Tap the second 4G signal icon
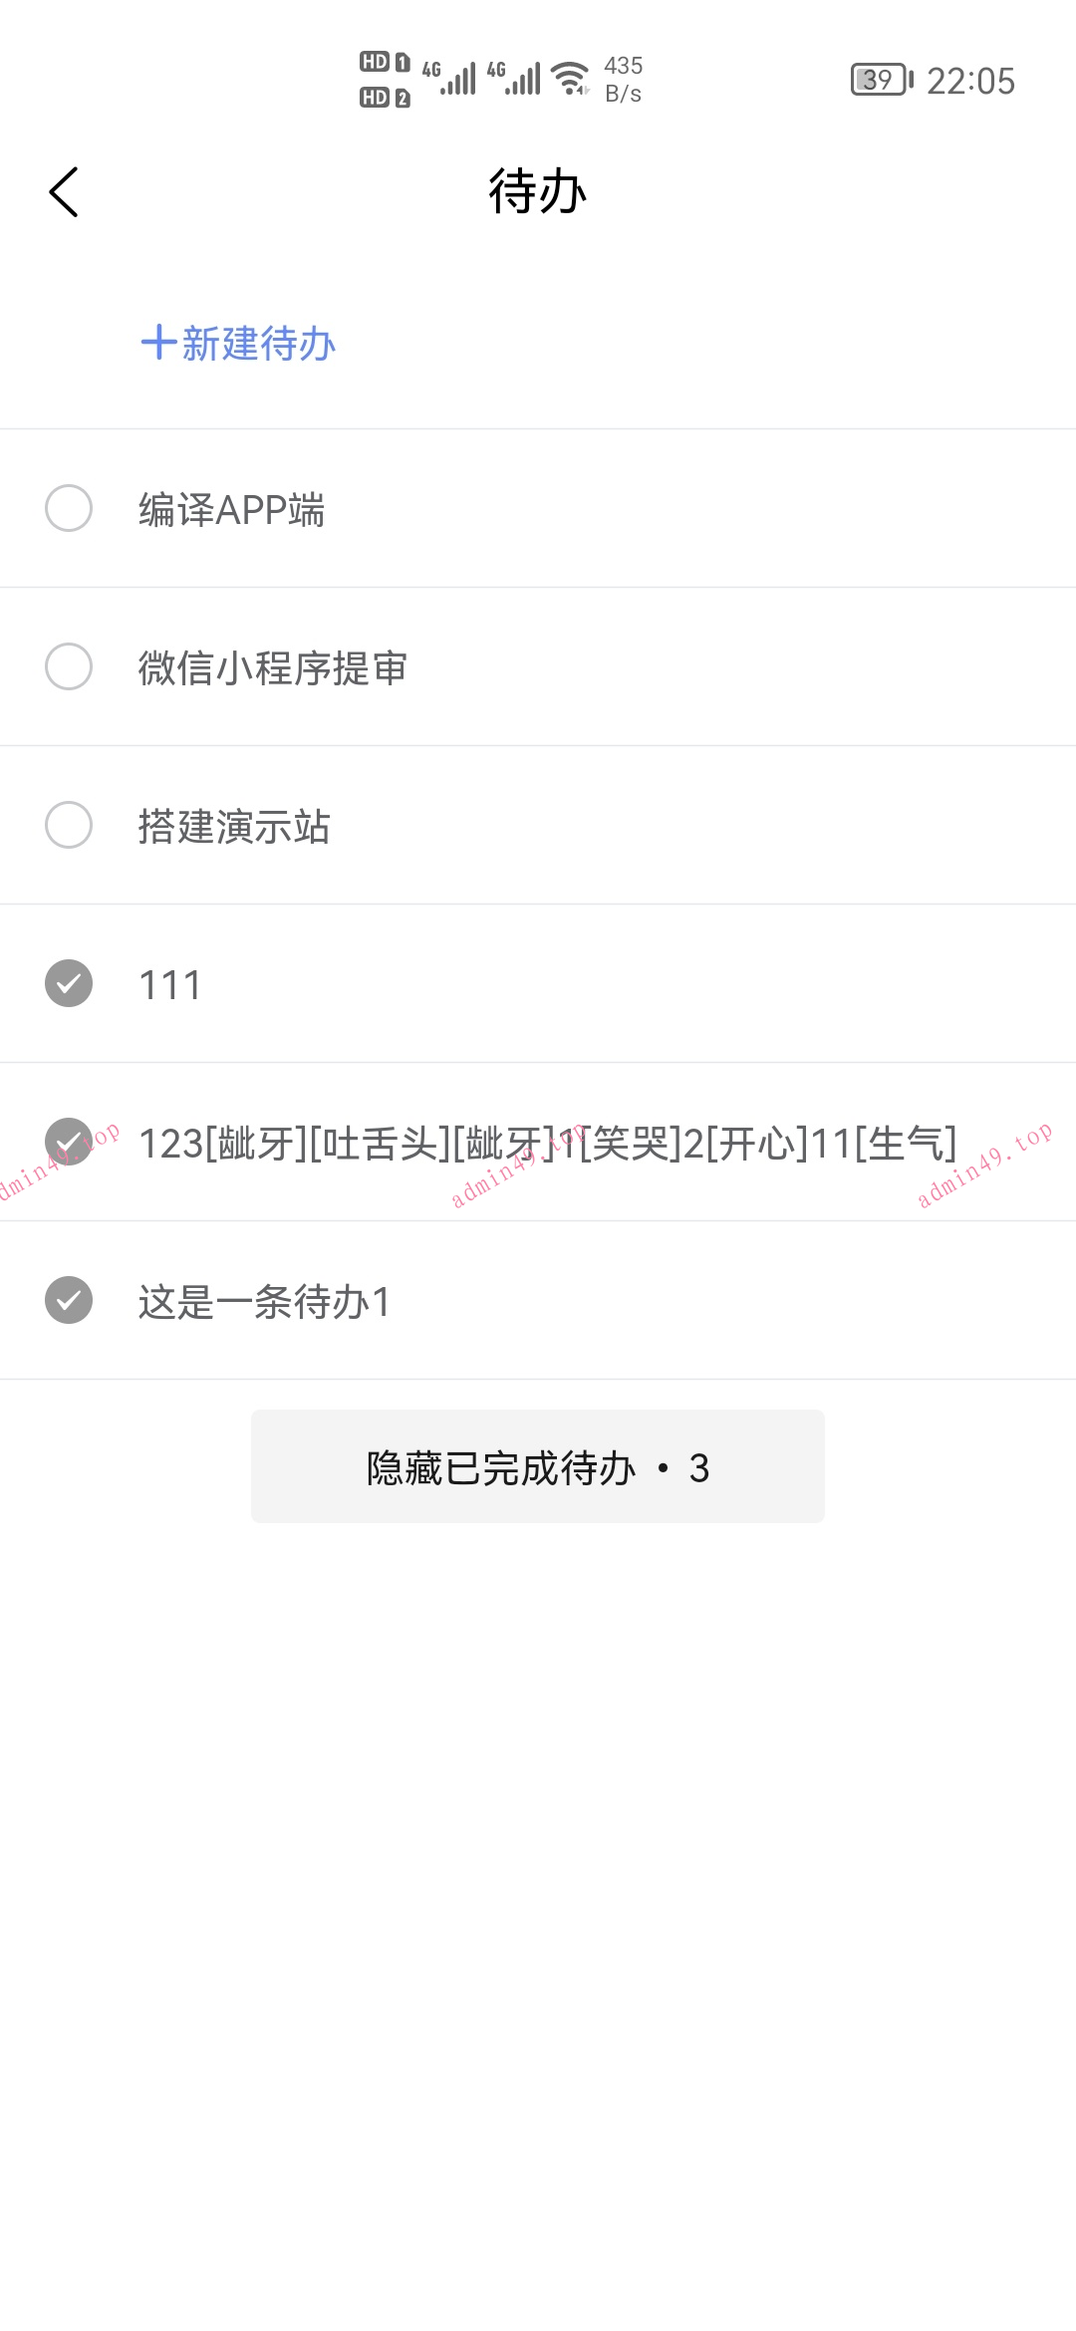The height and width of the screenshot is (2331, 1076). [x=514, y=79]
